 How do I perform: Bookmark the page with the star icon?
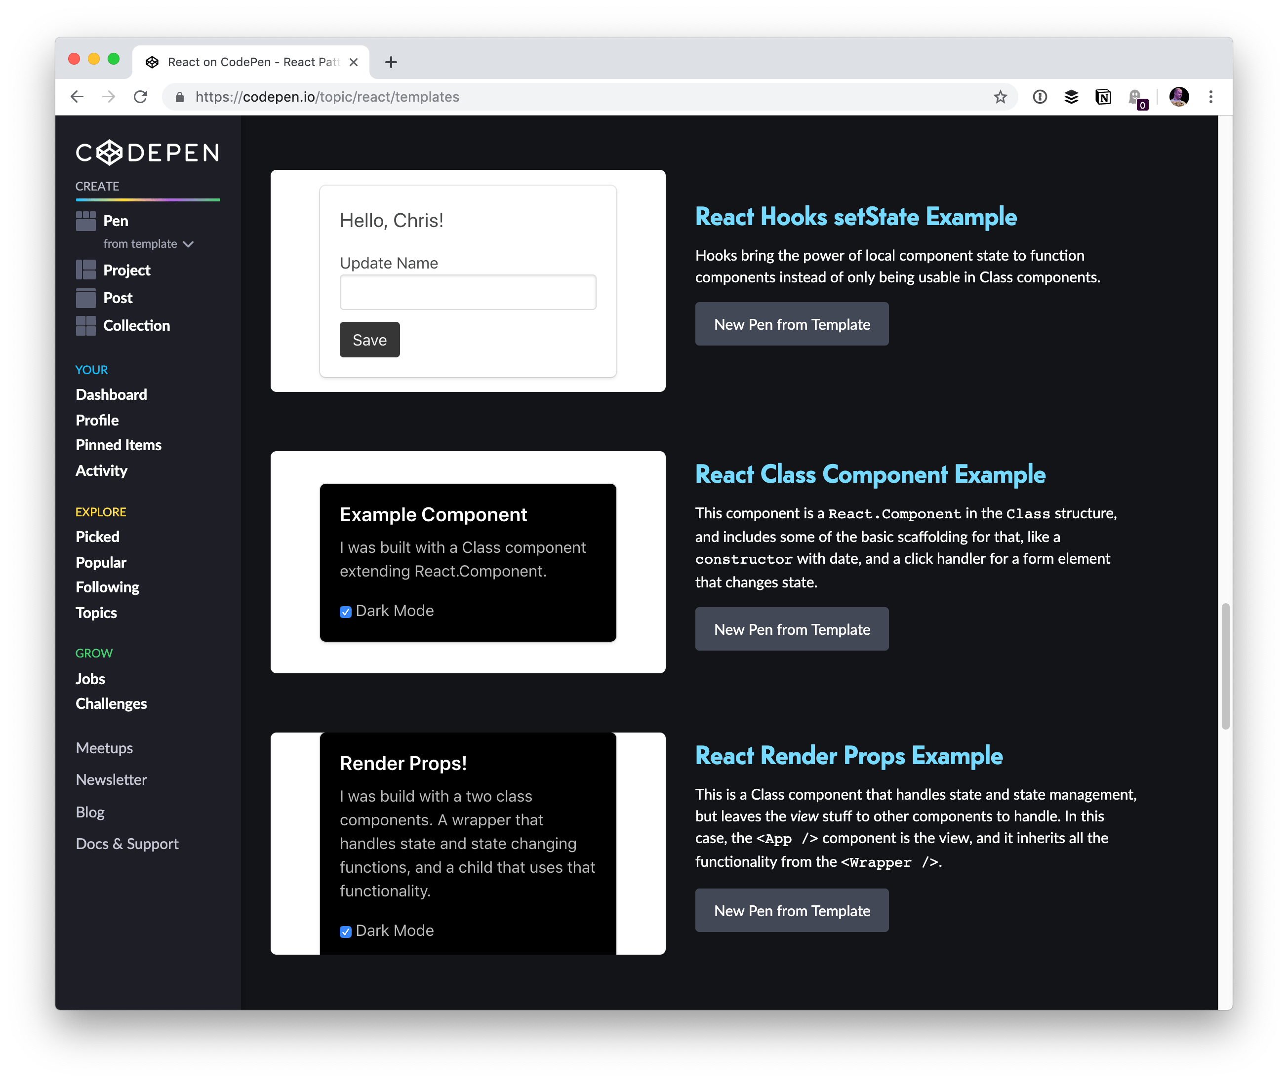tap(1000, 96)
